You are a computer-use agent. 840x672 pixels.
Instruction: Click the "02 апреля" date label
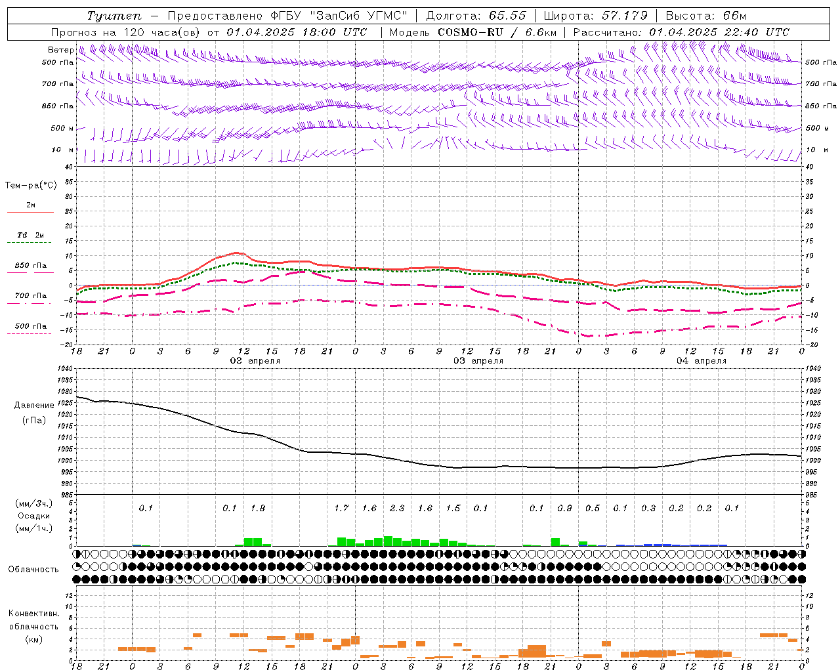(x=255, y=361)
